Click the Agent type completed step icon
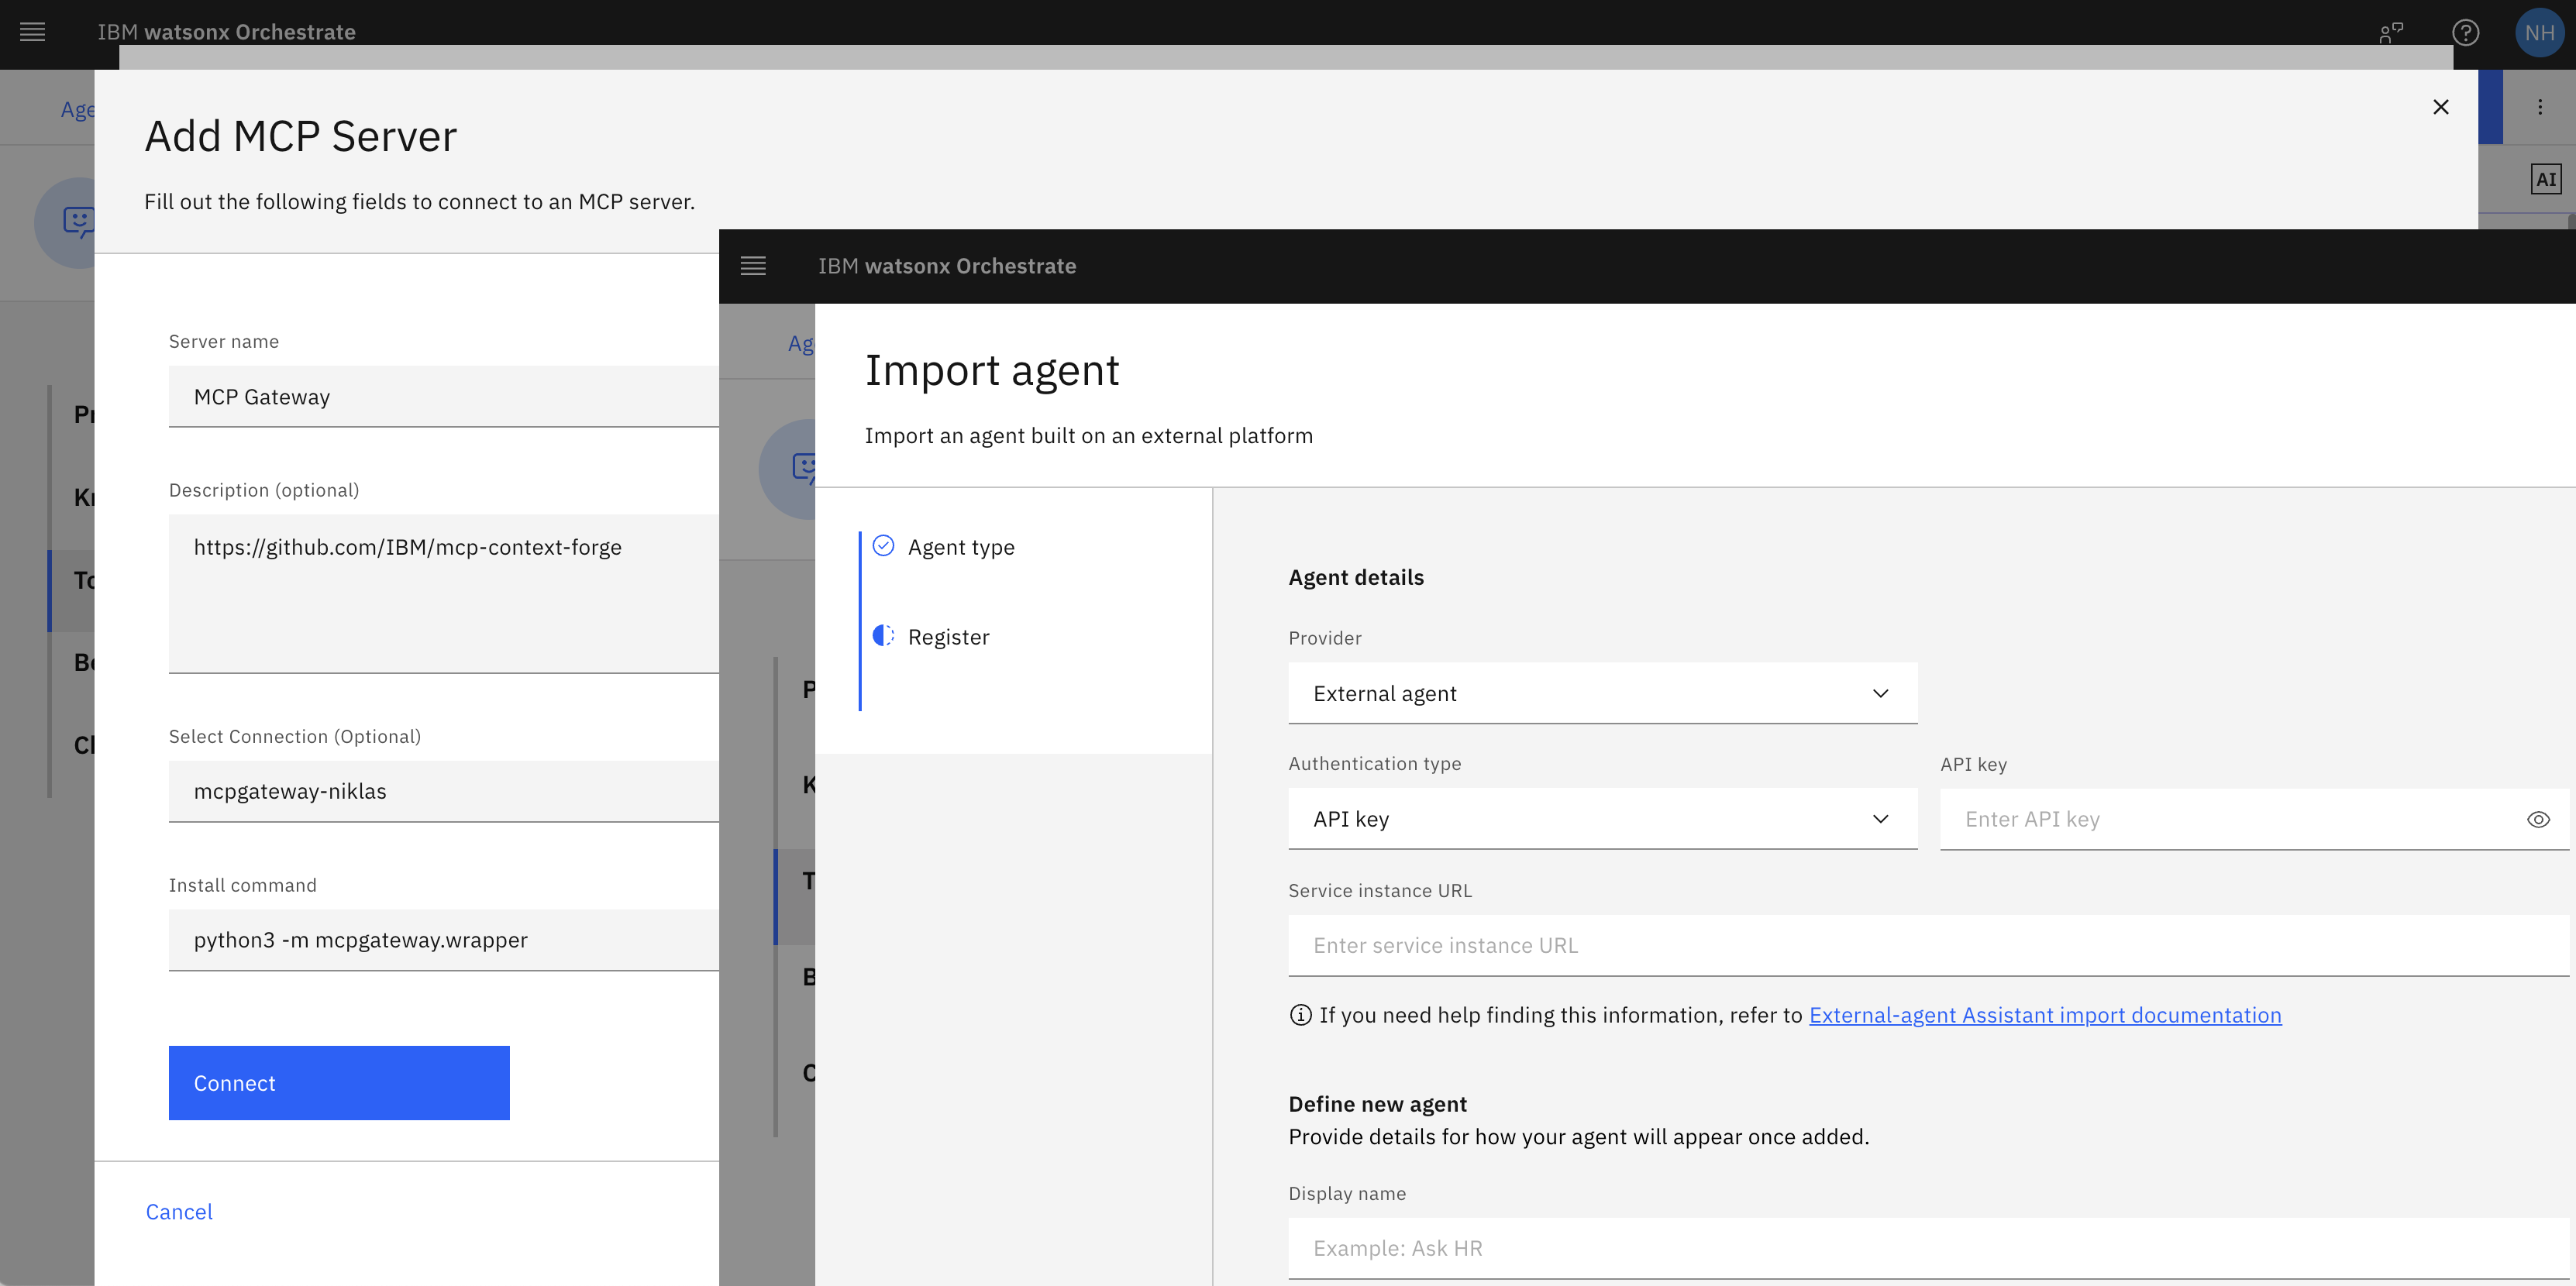 pyautogui.click(x=883, y=546)
